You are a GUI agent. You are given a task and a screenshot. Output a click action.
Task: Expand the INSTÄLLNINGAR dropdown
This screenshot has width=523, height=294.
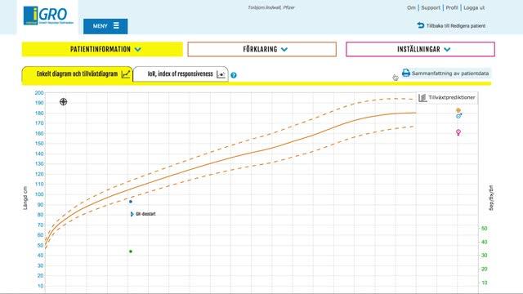coord(420,49)
